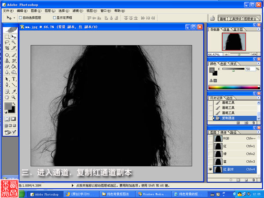Viewport: 264px width, 198px height.
Task: Open the 滤镜 (Filter) menu
Action: tap(78, 11)
